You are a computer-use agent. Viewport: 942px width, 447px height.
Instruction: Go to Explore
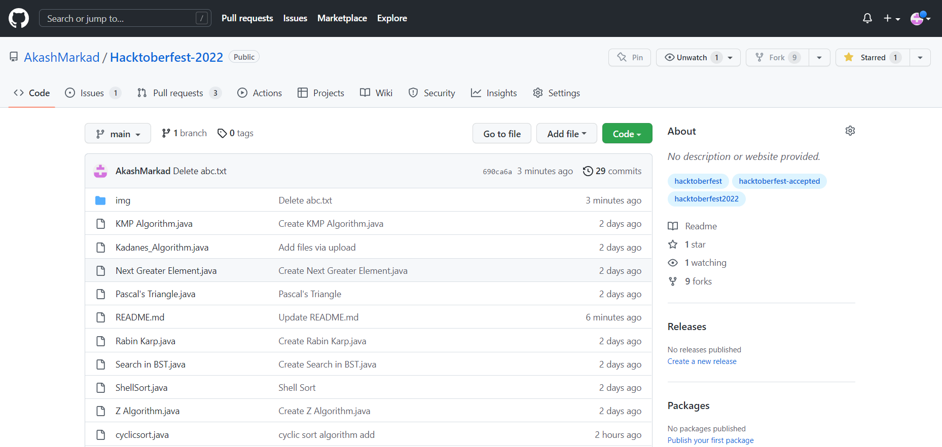tap(392, 18)
